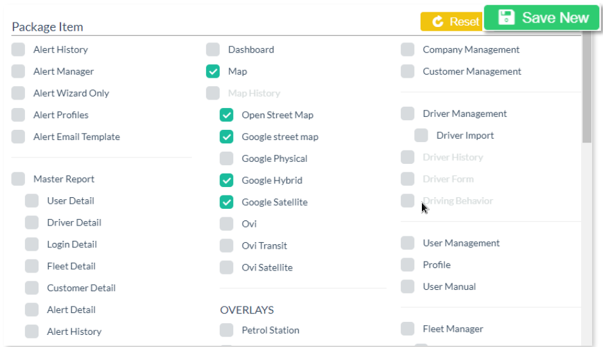Image resolution: width=603 pixels, height=347 pixels.
Task: Enable the Google Physical checkbox
Action: coord(227,159)
